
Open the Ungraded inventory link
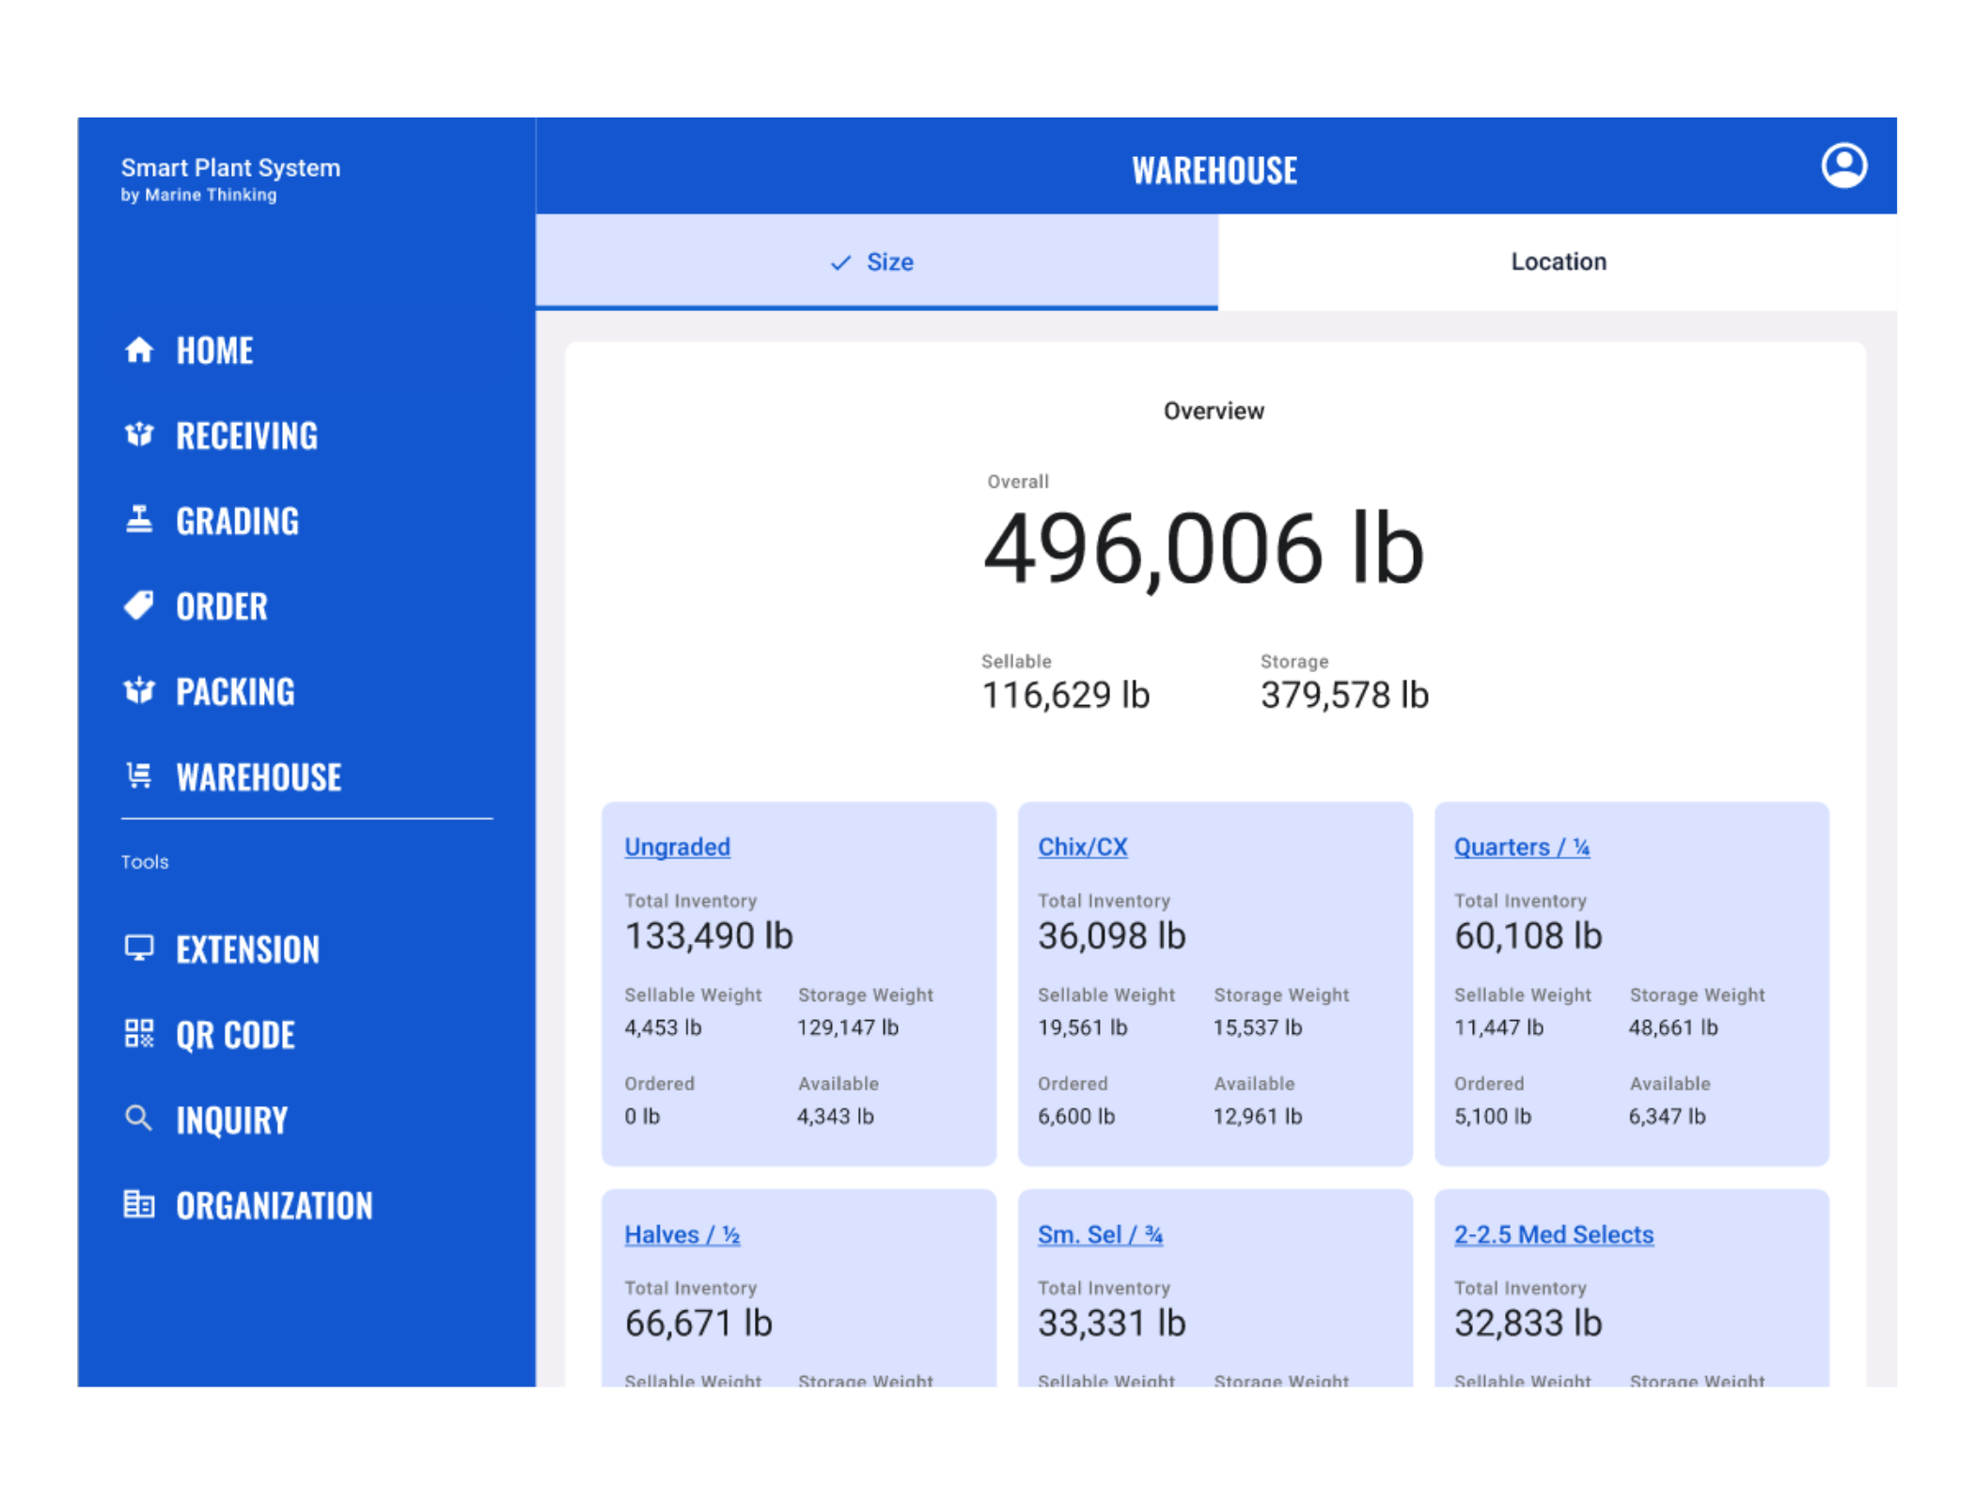677,847
